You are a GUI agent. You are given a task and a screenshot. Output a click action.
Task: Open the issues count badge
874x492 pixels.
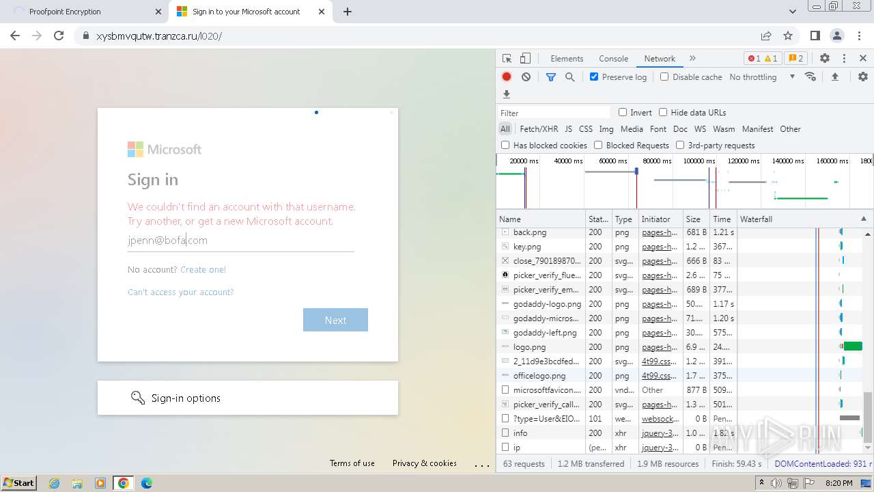tap(795, 59)
